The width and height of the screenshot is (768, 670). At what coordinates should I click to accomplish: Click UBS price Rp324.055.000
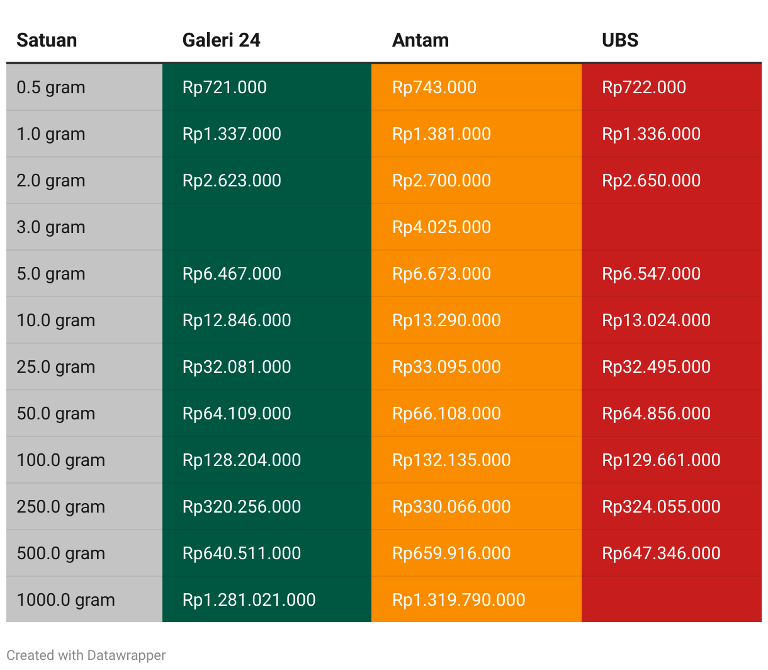pyautogui.click(x=661, y=506)
